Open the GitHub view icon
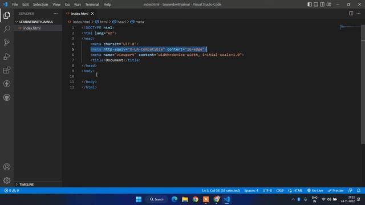 [7, 97]
